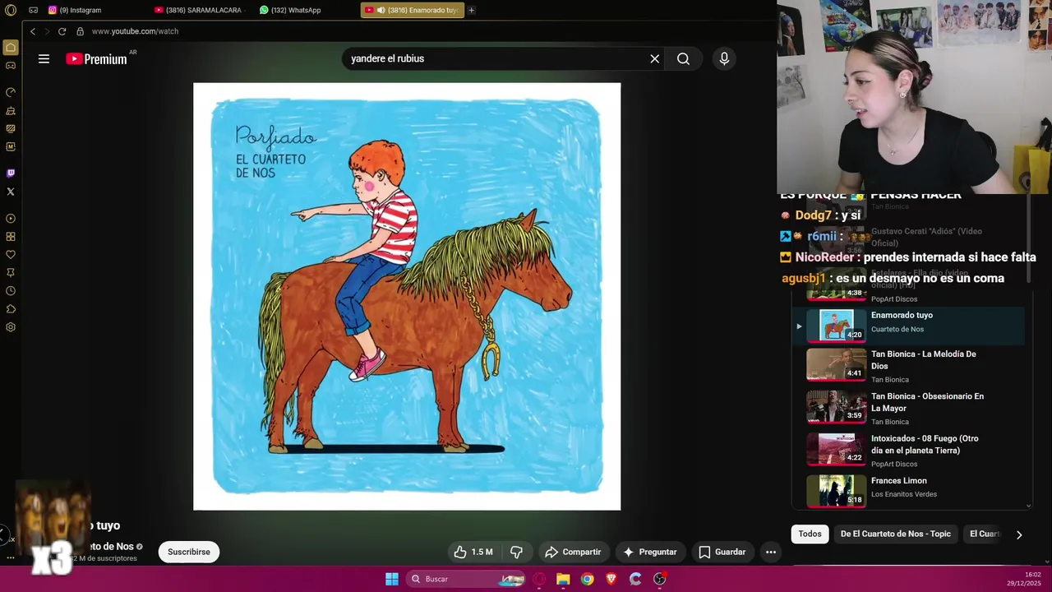Open Opera GX from taskbar
Screen dimensions: 1052x592
tap(539, 579)
